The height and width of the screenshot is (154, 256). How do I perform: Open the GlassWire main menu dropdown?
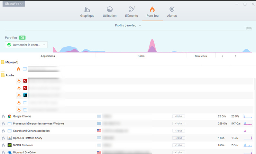pos(13,4)
